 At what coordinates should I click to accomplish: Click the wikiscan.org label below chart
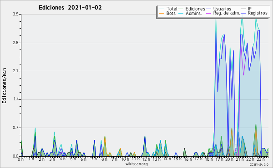pyautogui.click(x=136, y=164)
